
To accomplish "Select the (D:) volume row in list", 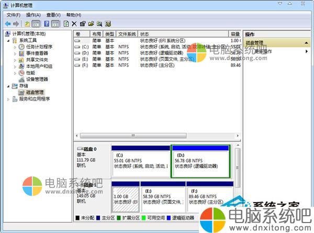I will coord(157,53).
